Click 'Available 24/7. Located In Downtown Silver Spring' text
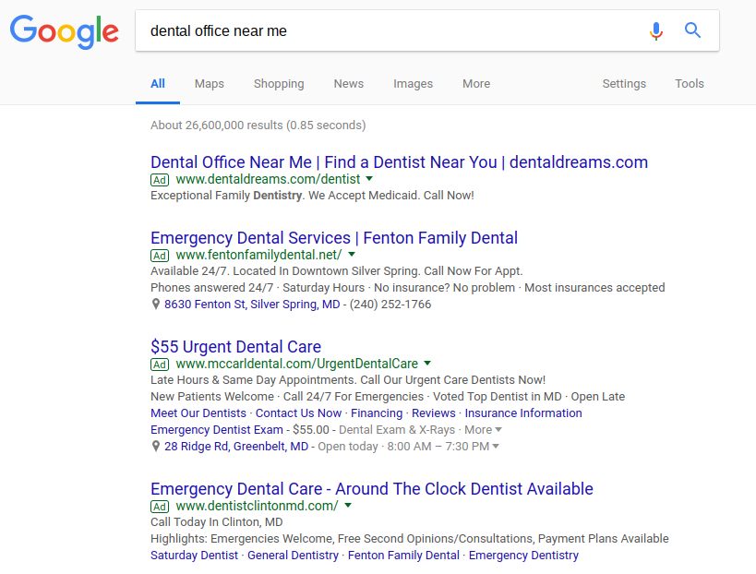The width and height of the screenshot is (756, 574). (x=337, y=271)
